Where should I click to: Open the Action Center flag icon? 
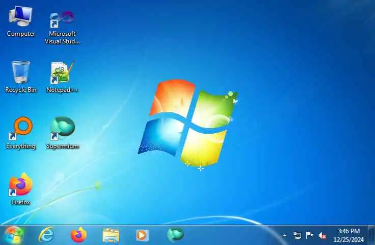(x=309, y=236)
